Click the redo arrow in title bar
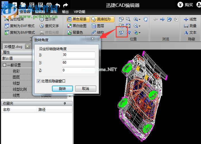The image size is (201, 144). (65, 5)
